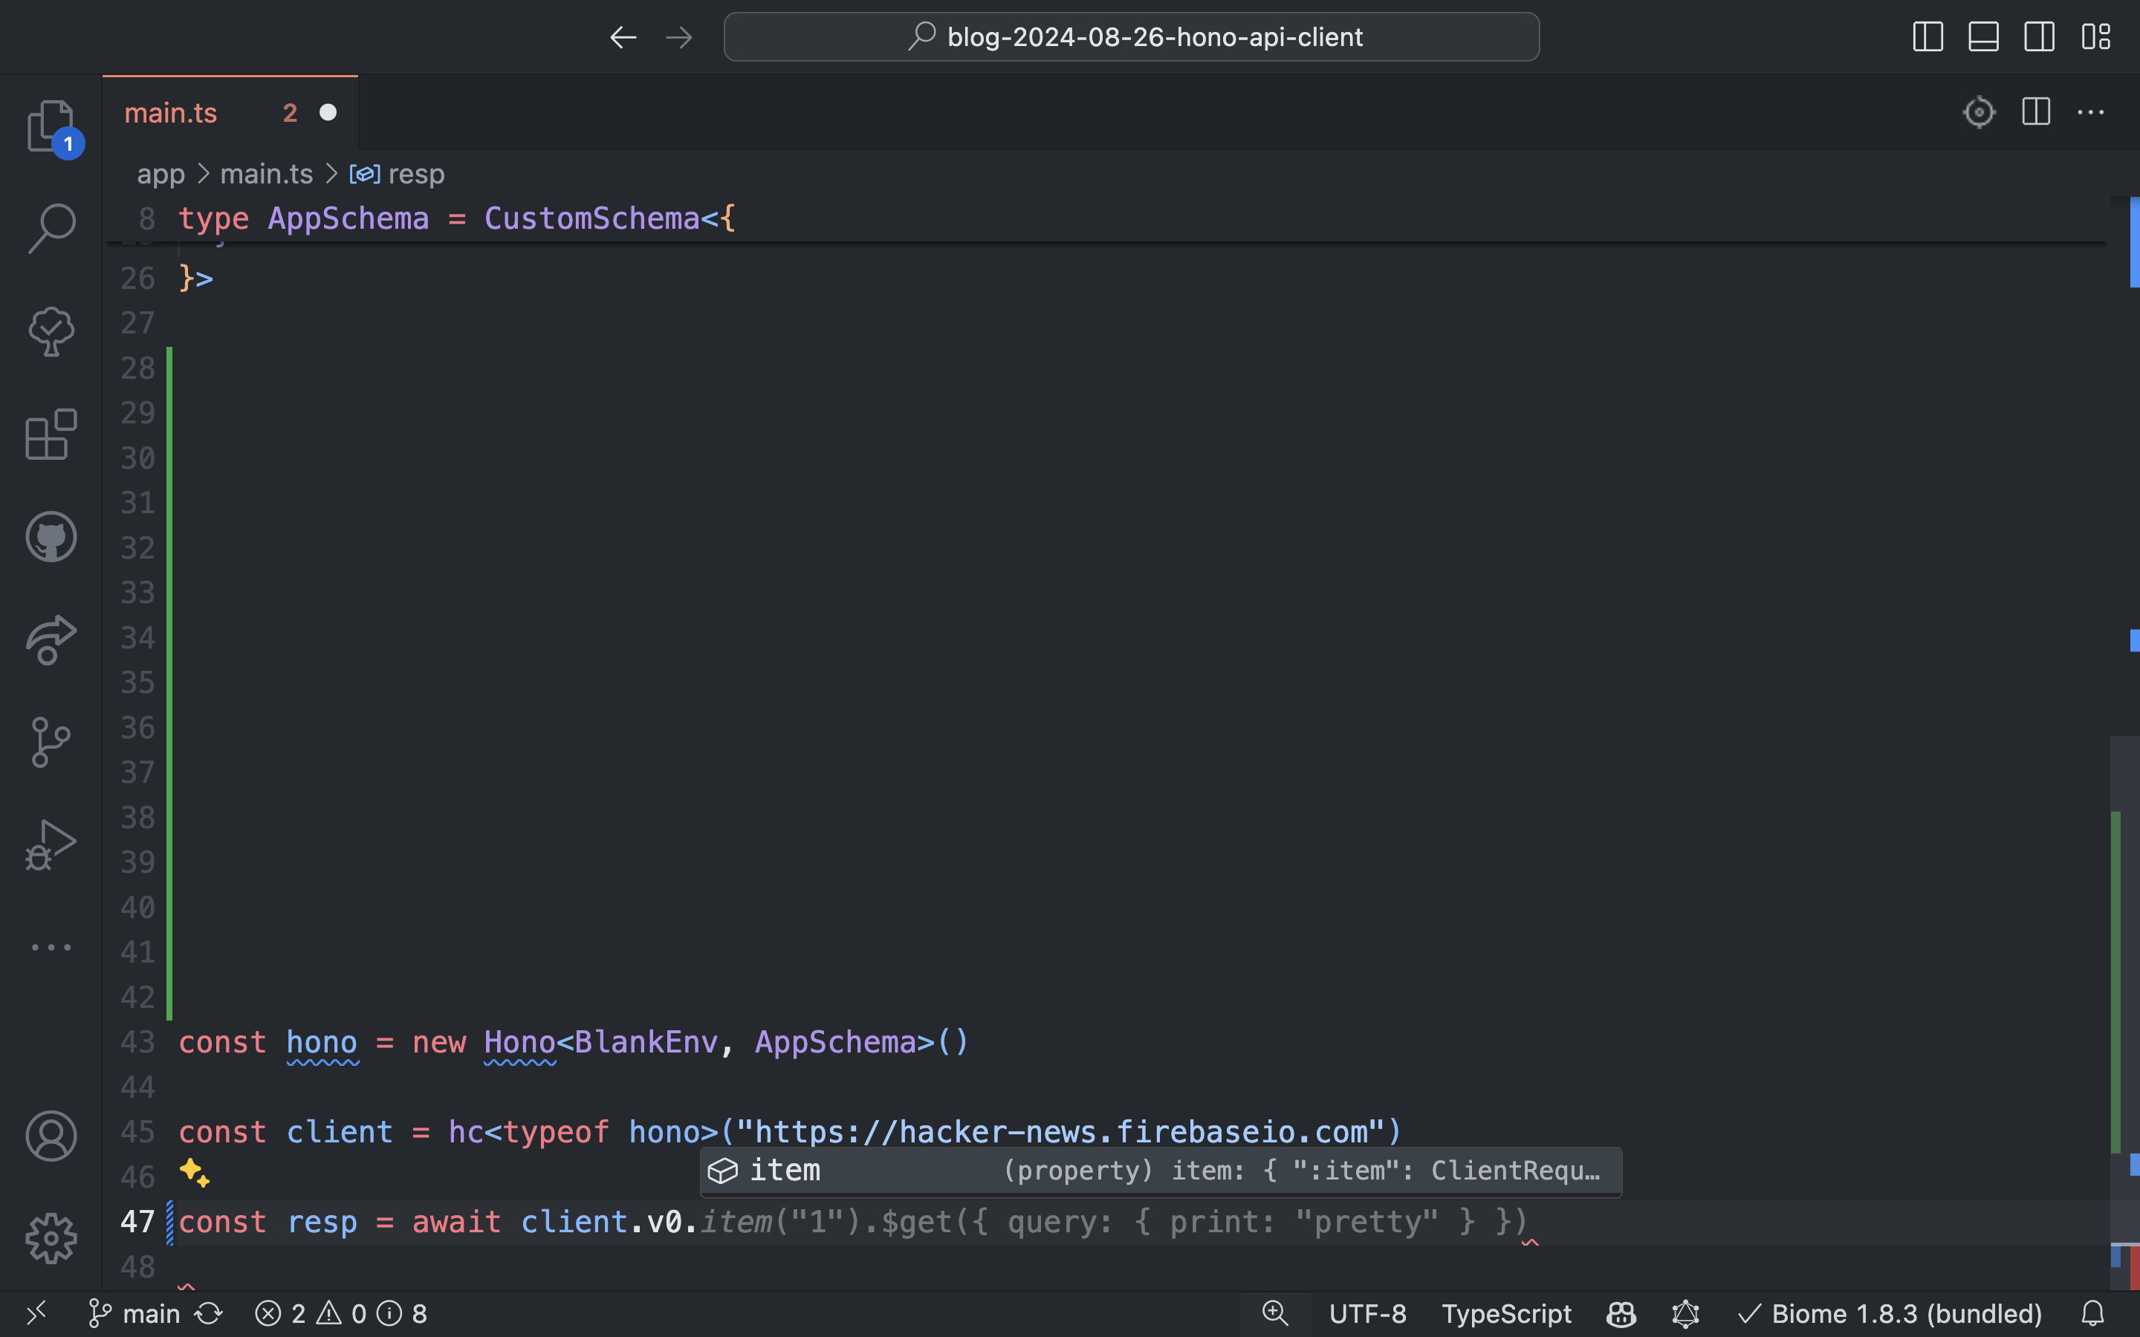Click the GraphQL status bar icon

1685,1314
